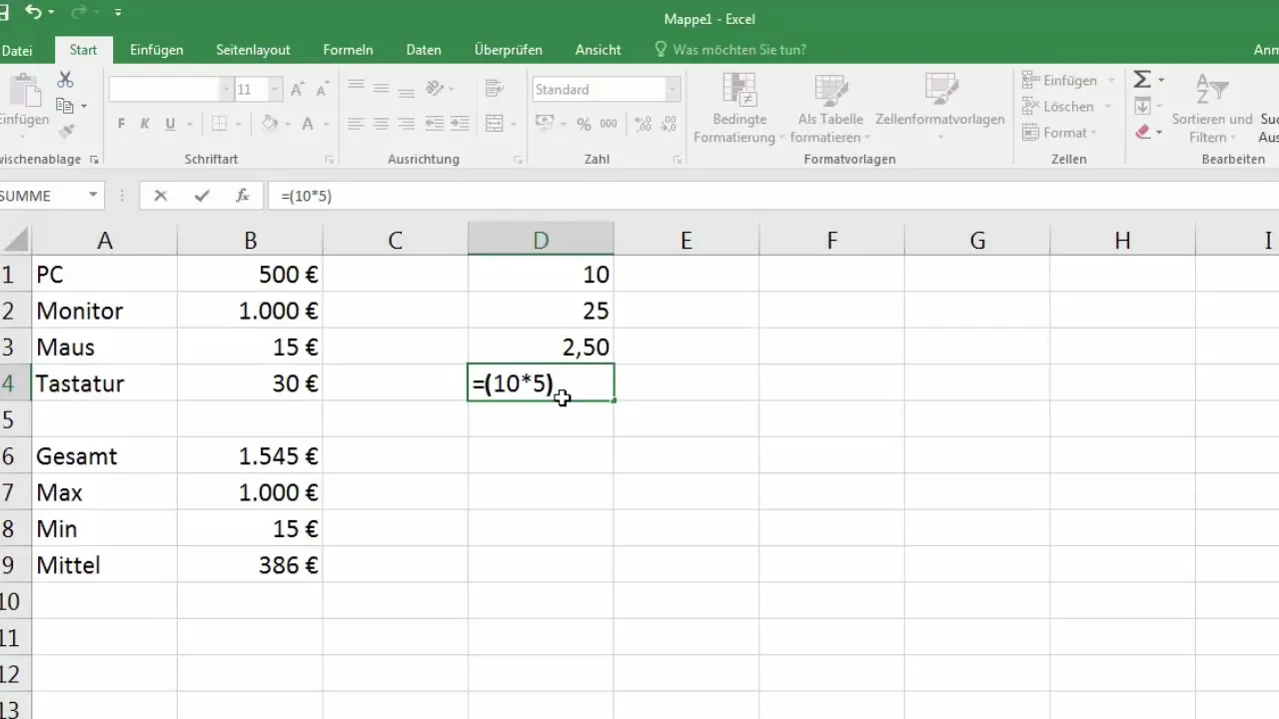Open Schriftart dialog launcher
The width and height of the screenshot is (1279, 719).
coord(330,160)
